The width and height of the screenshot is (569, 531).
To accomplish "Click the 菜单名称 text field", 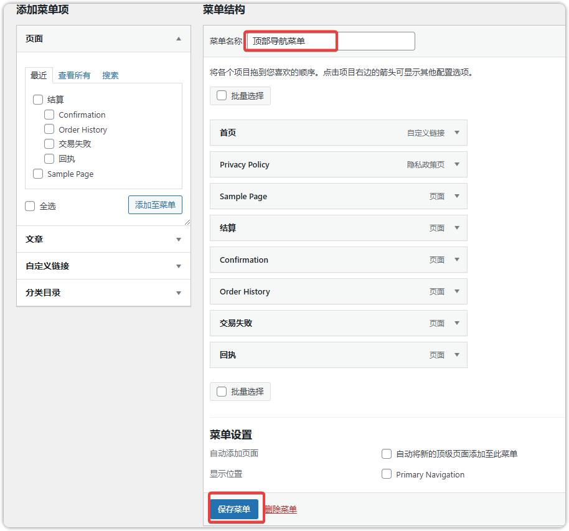I will point(330,41).
